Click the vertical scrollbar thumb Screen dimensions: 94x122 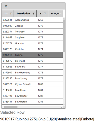64,36
